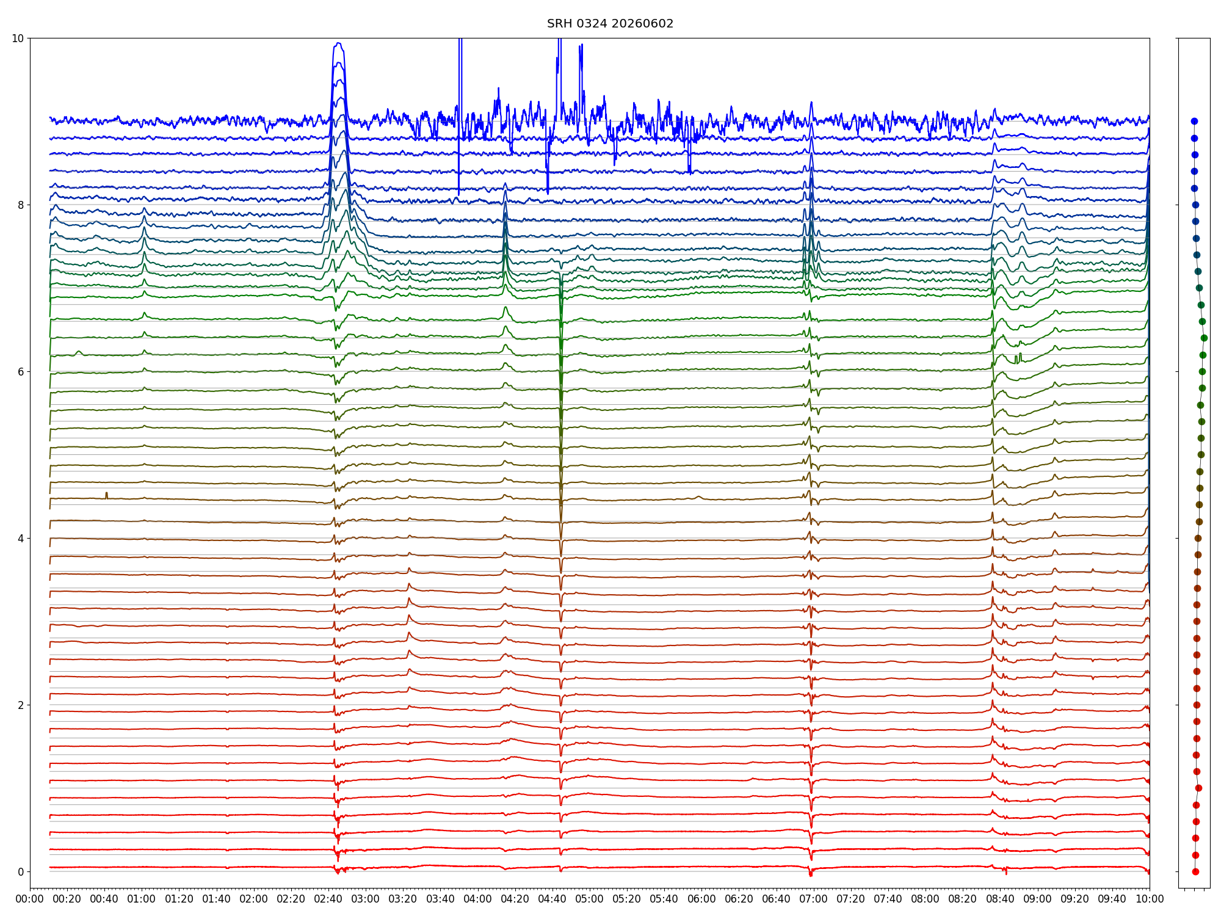Click the plot title "SRH 0324 20260602"
1221x916 pixels.
point(610,24)
